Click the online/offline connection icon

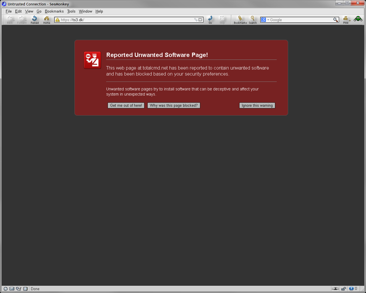[x=335, y=289]
